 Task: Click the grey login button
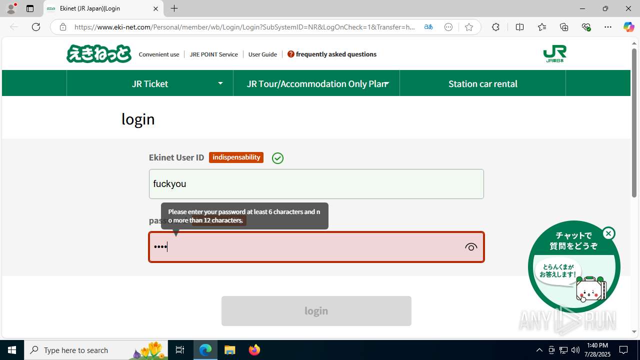point(316,311)
